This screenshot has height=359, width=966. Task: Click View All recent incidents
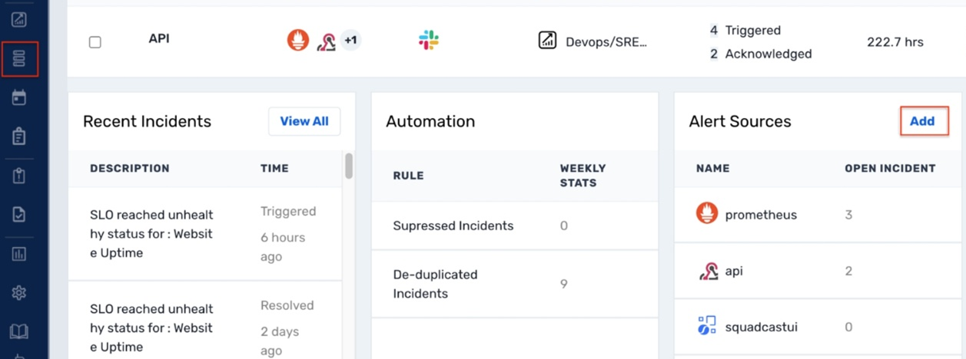(x=304, y=121)
